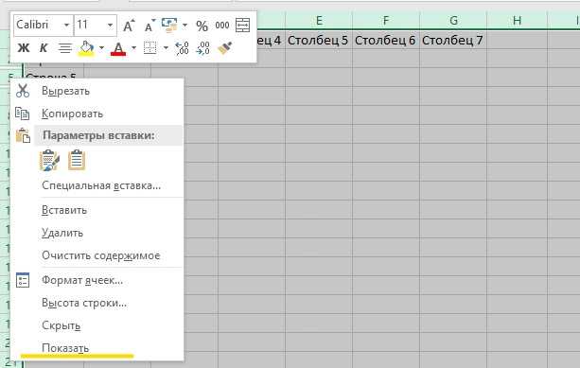
Task: Click the merge and center cells icon
Action: (x=242, y=26)
